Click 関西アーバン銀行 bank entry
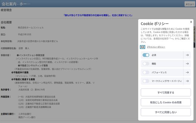Viewport: 196px width, 123px height. point(27,117)
